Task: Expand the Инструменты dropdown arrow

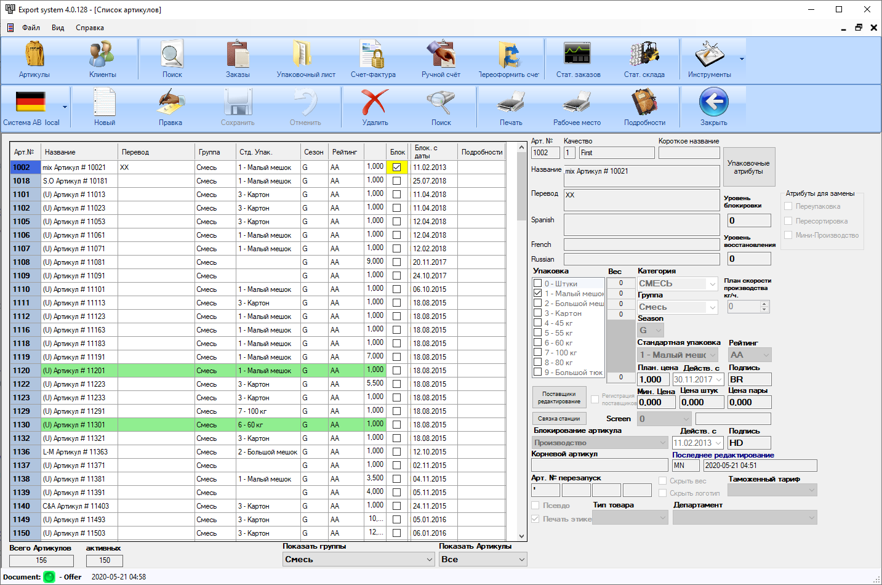Action: point(742,60)
